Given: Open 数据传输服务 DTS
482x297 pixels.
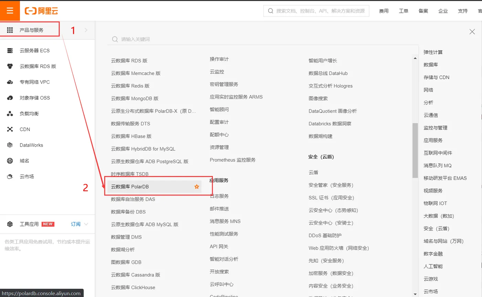Looking at the screenshot, I should (x=130, y=124).
